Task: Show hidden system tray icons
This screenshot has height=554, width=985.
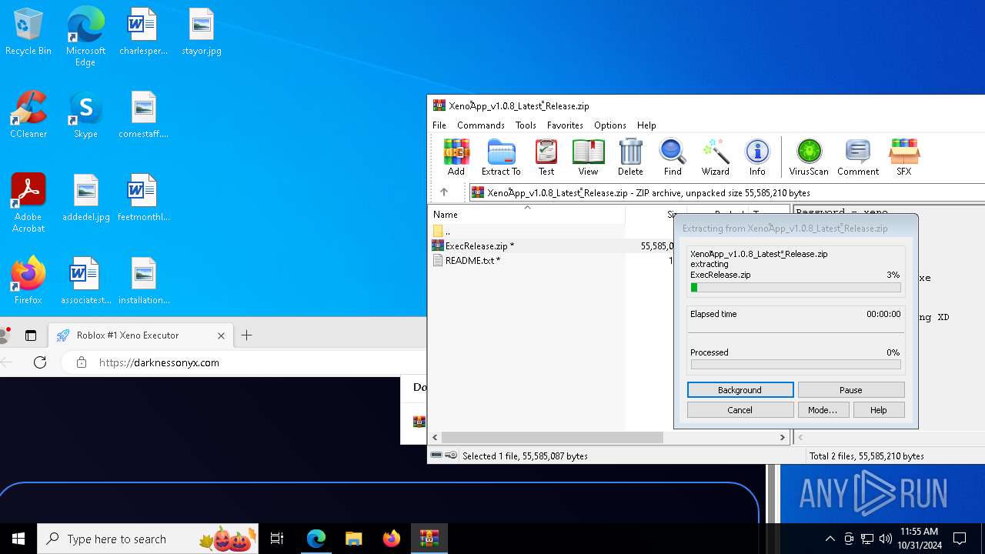Action: 830,539
